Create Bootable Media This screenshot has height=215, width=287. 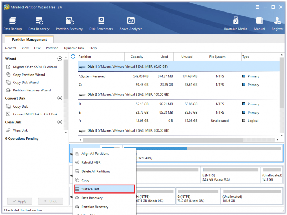point(236,24)
